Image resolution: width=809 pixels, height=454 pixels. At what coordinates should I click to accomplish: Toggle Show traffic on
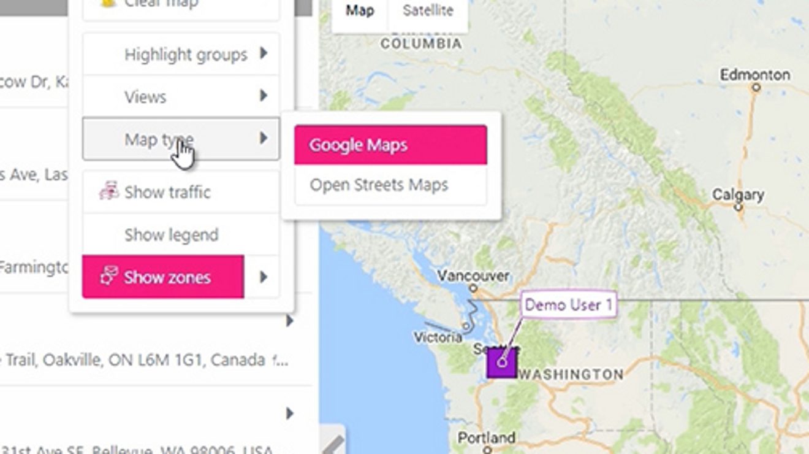coord(167,191)
